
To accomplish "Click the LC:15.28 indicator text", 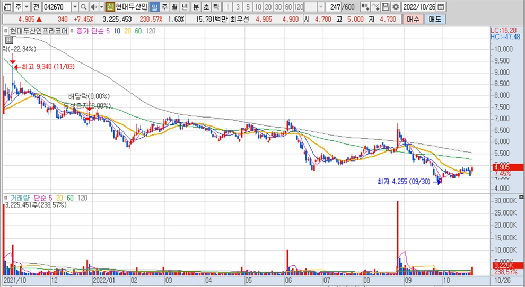I will coord(504,30).
